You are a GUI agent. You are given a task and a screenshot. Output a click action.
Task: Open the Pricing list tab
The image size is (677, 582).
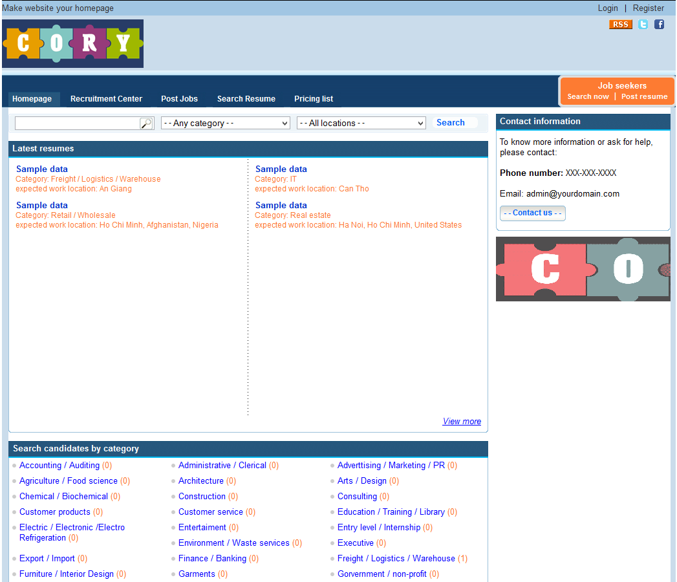(314, 99)
